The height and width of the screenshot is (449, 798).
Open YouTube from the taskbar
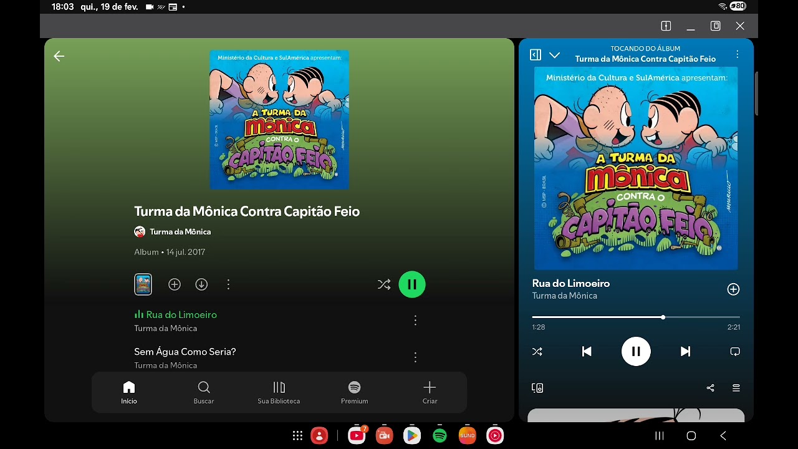point(357,435)
